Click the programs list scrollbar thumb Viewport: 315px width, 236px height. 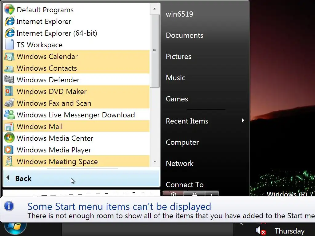(x=155, y=51)
